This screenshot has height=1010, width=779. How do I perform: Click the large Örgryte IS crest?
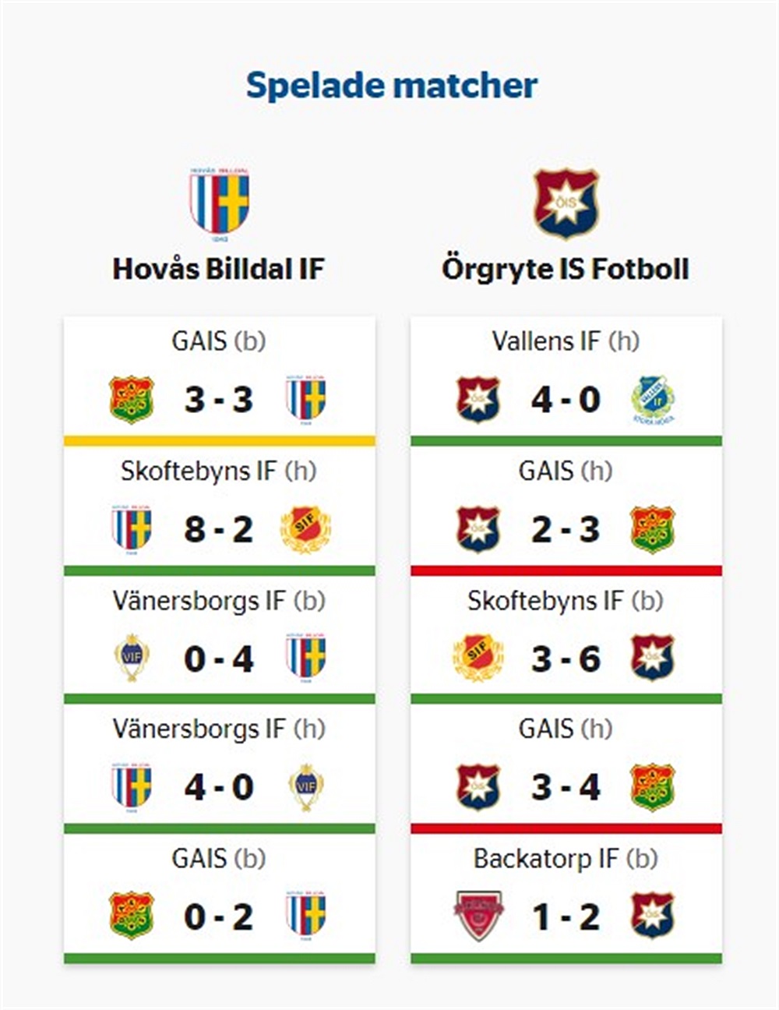pos(566,203)
